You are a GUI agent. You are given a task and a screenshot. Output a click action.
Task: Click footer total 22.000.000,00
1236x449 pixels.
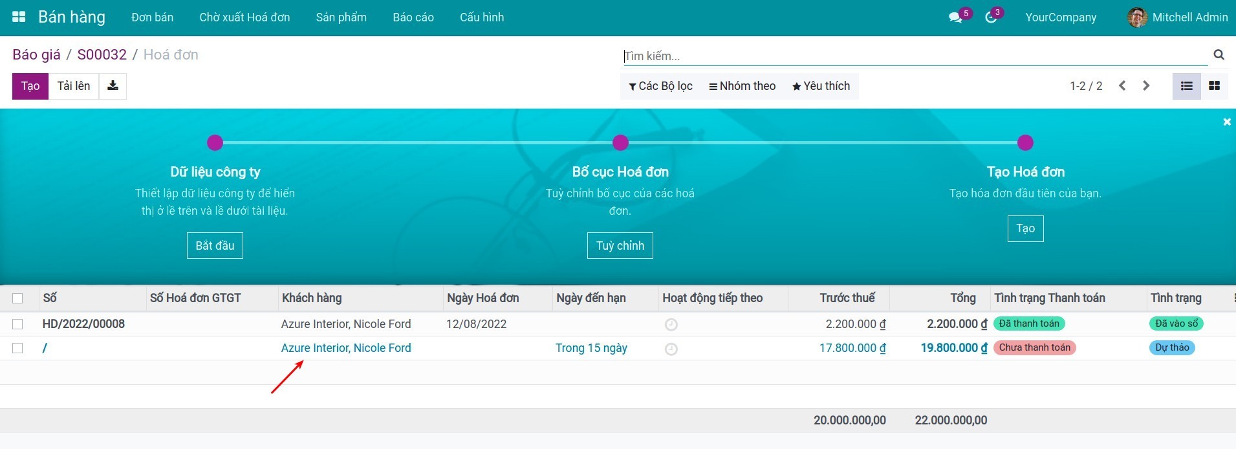[x=951, y=421]
